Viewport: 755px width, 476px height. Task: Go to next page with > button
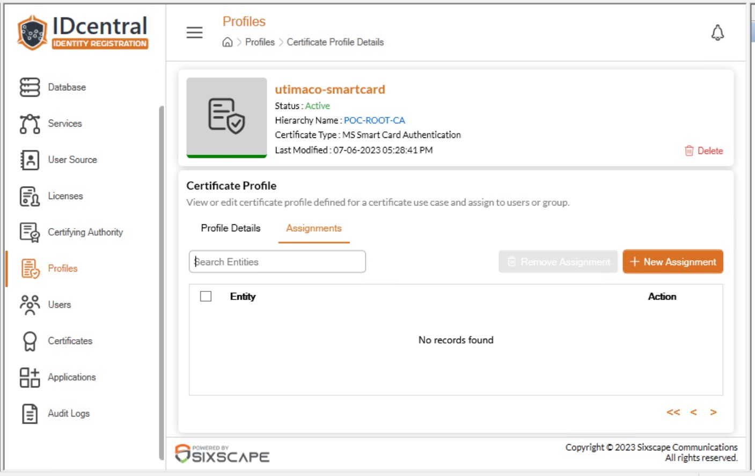pyautogui.click(x=713, y=412)
